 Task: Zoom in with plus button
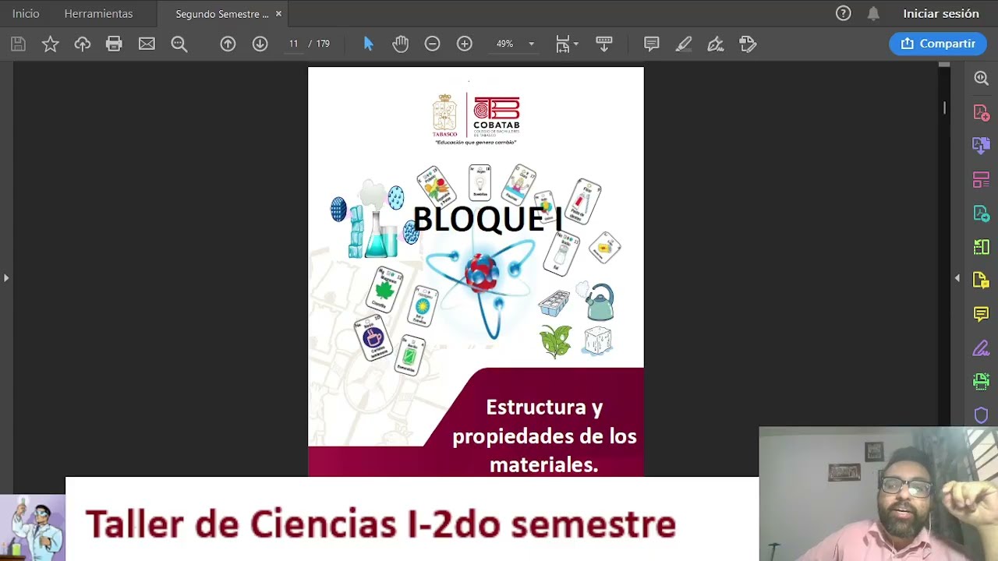(465, 44)
